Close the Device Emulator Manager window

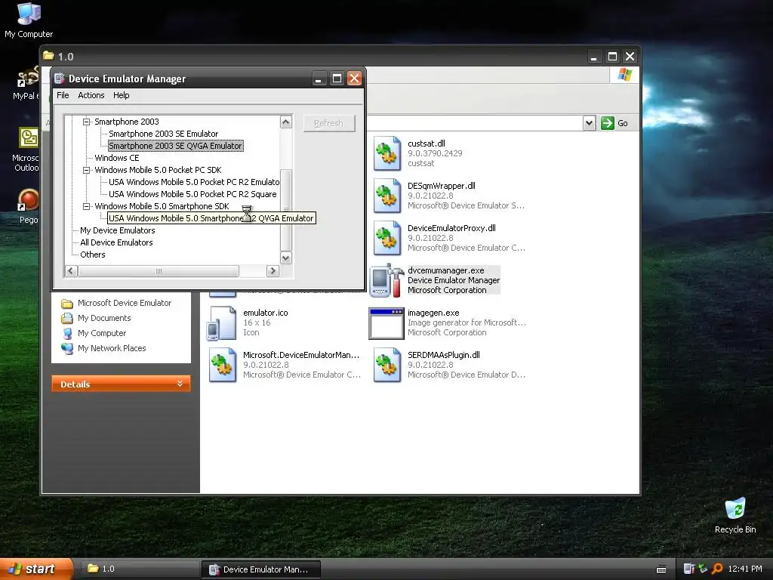point(355,79)
